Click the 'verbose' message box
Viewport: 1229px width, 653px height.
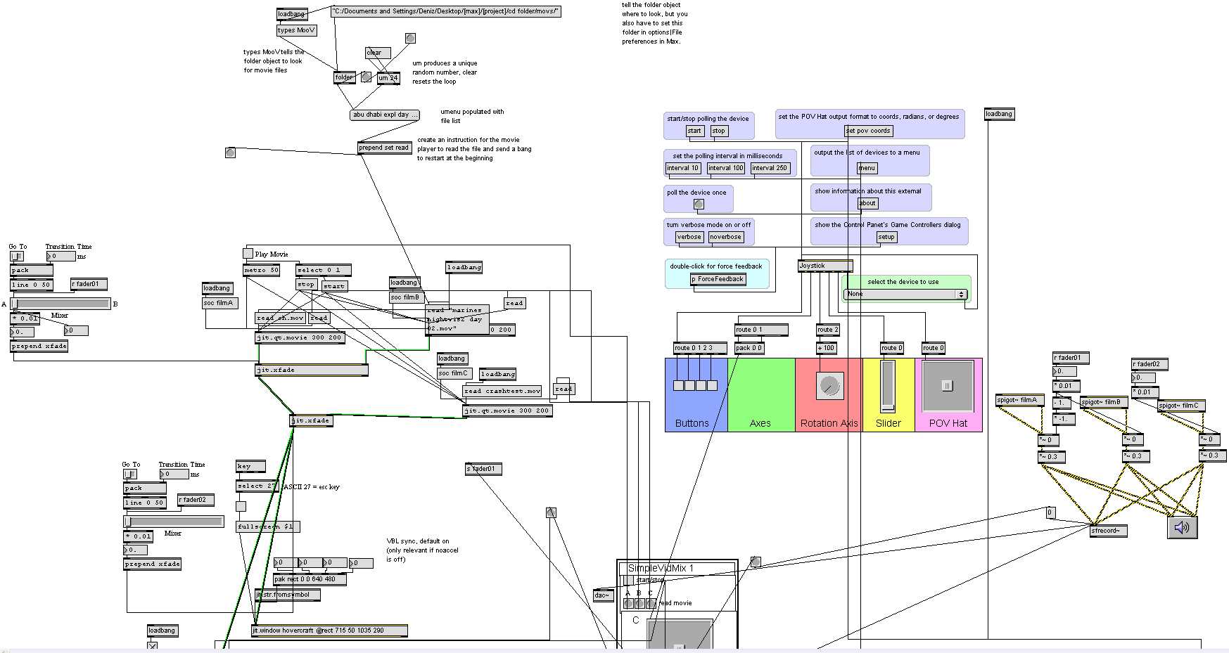tap(689, 237)
